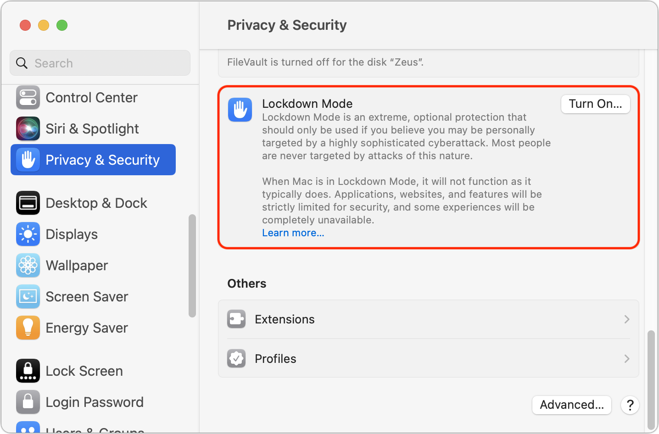Expand the Profiles row chevron

[x=627, y=359]
